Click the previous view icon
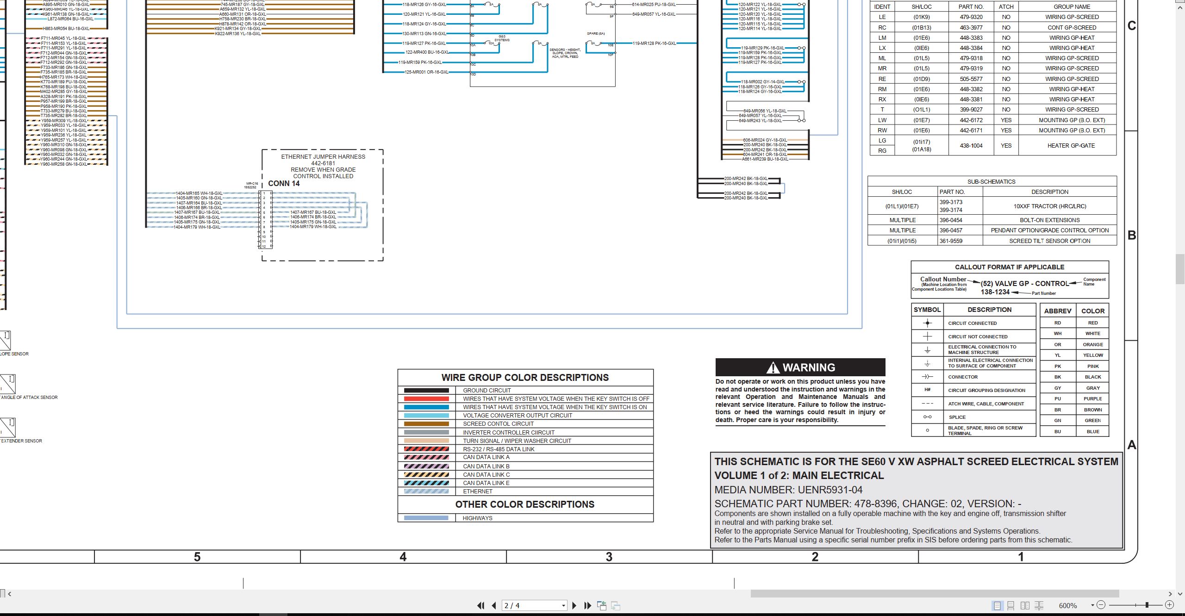This screenshot has width=1185, height=616. 602,605
